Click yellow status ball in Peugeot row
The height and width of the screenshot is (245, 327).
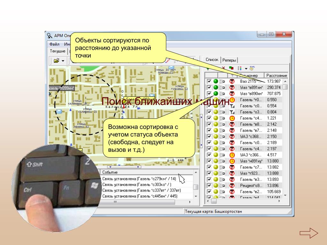coord(216,185)
